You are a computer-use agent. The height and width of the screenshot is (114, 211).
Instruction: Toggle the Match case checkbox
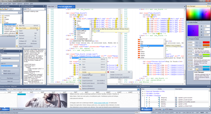[x=2, y=71]
